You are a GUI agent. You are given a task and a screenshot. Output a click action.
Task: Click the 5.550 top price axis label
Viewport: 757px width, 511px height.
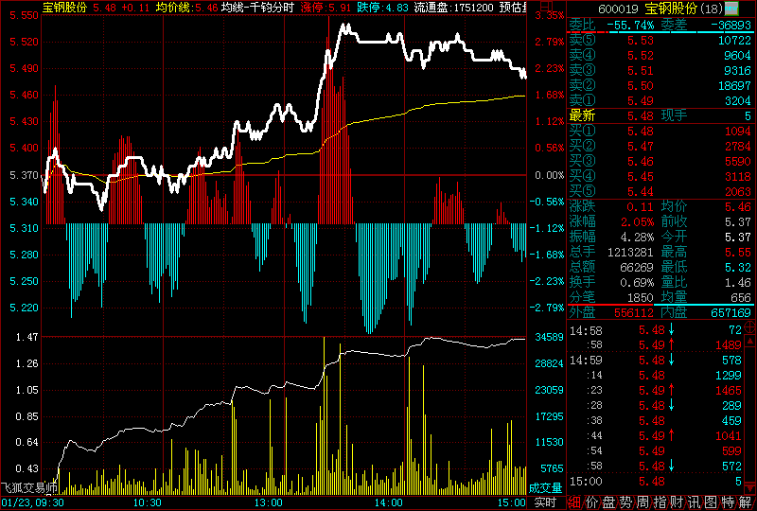tap(24, 15)
